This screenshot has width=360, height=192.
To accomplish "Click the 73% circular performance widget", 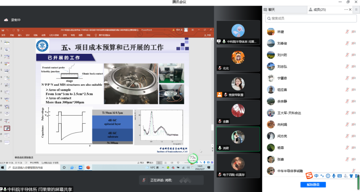I will (192, 158).
